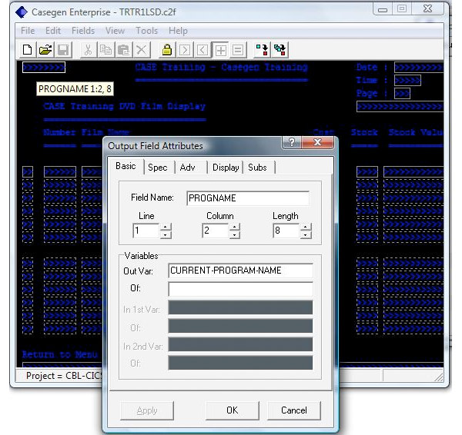Click the left-arrow field navigation icon
Screen dimensions: 462x435
[x=203, y=50]
